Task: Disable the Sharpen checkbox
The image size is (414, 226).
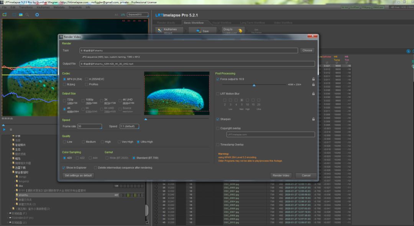Action: pyautogui.click(x=218, y=119)
